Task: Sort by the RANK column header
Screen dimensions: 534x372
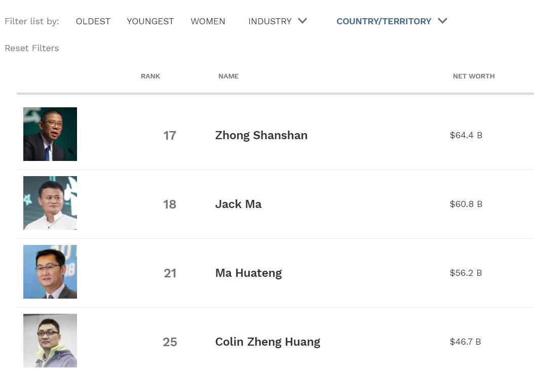Action: [x=150, y=76]
